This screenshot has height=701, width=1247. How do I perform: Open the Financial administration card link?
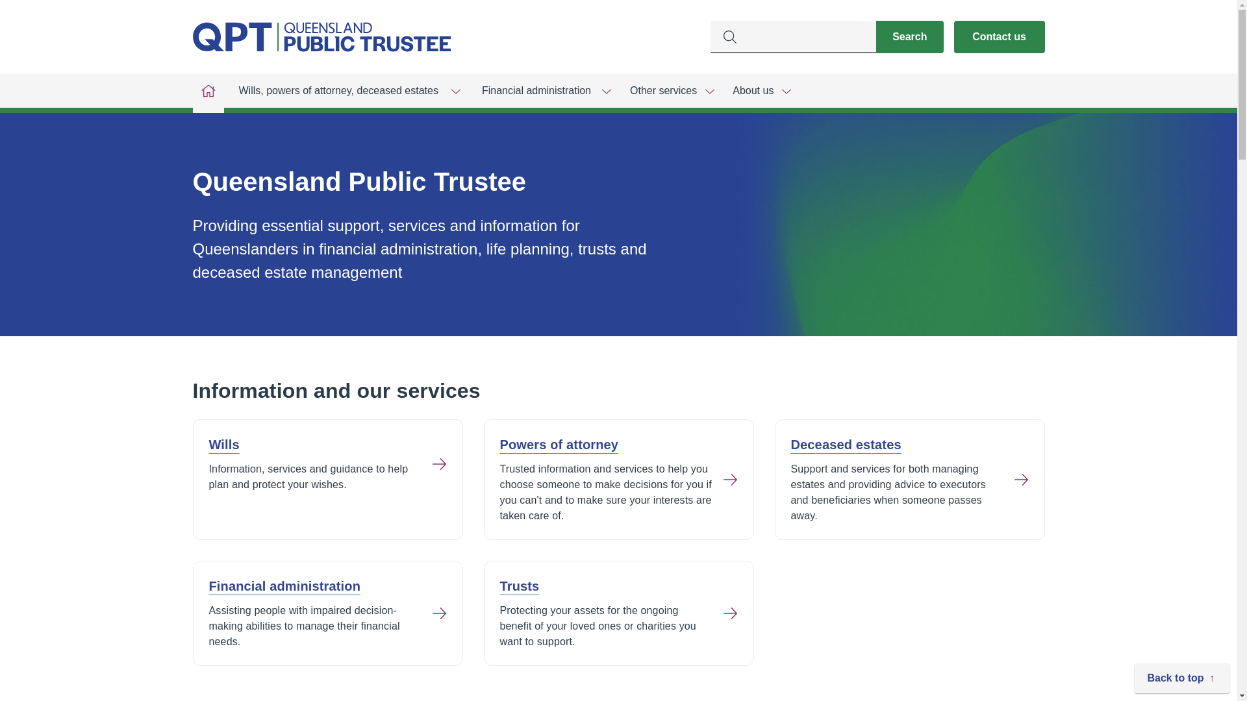coord(284,587)
